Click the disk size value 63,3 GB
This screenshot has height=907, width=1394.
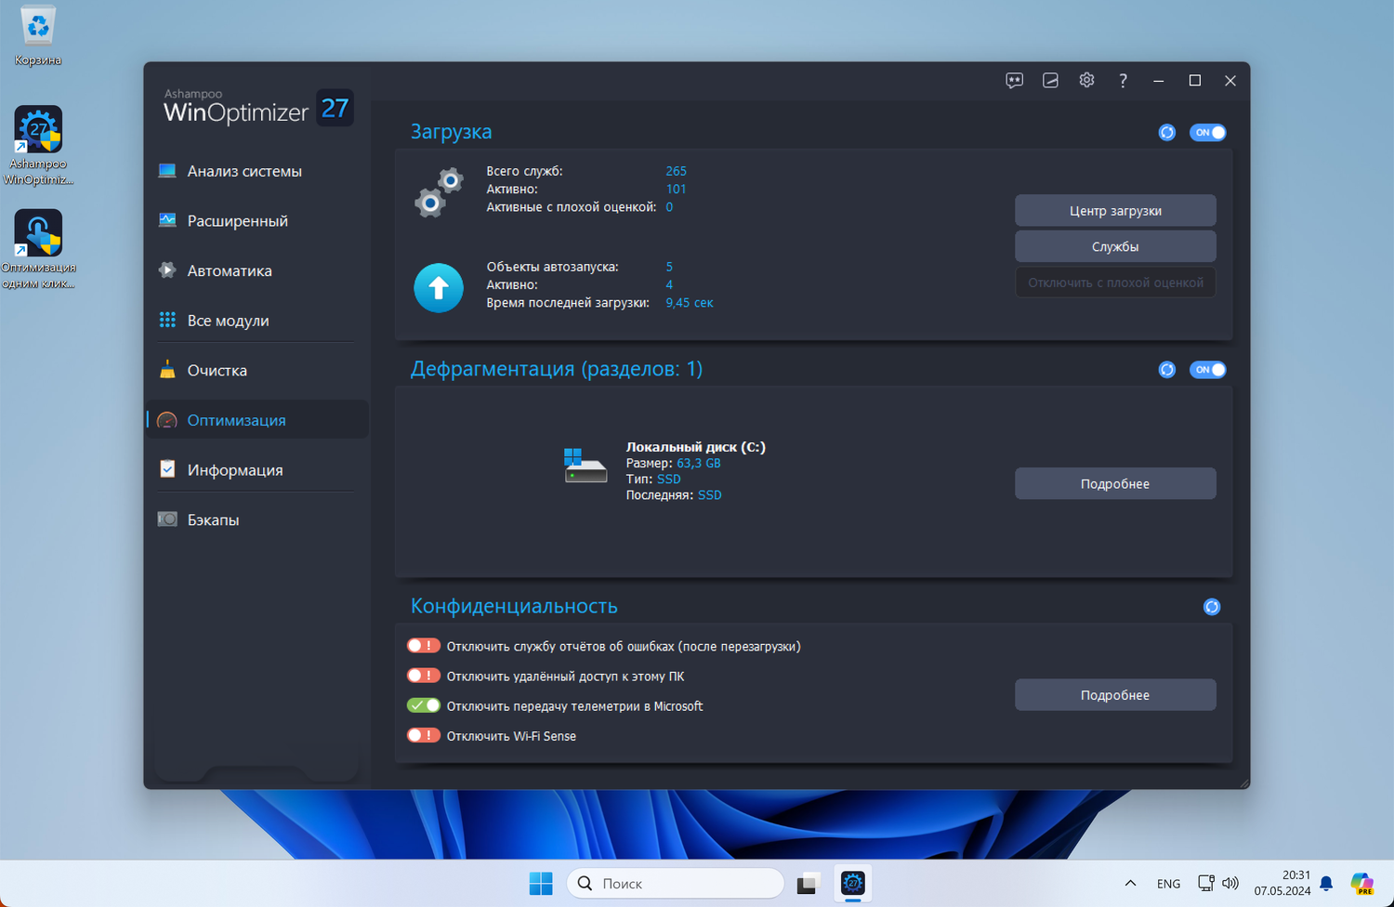click(699, 463)
